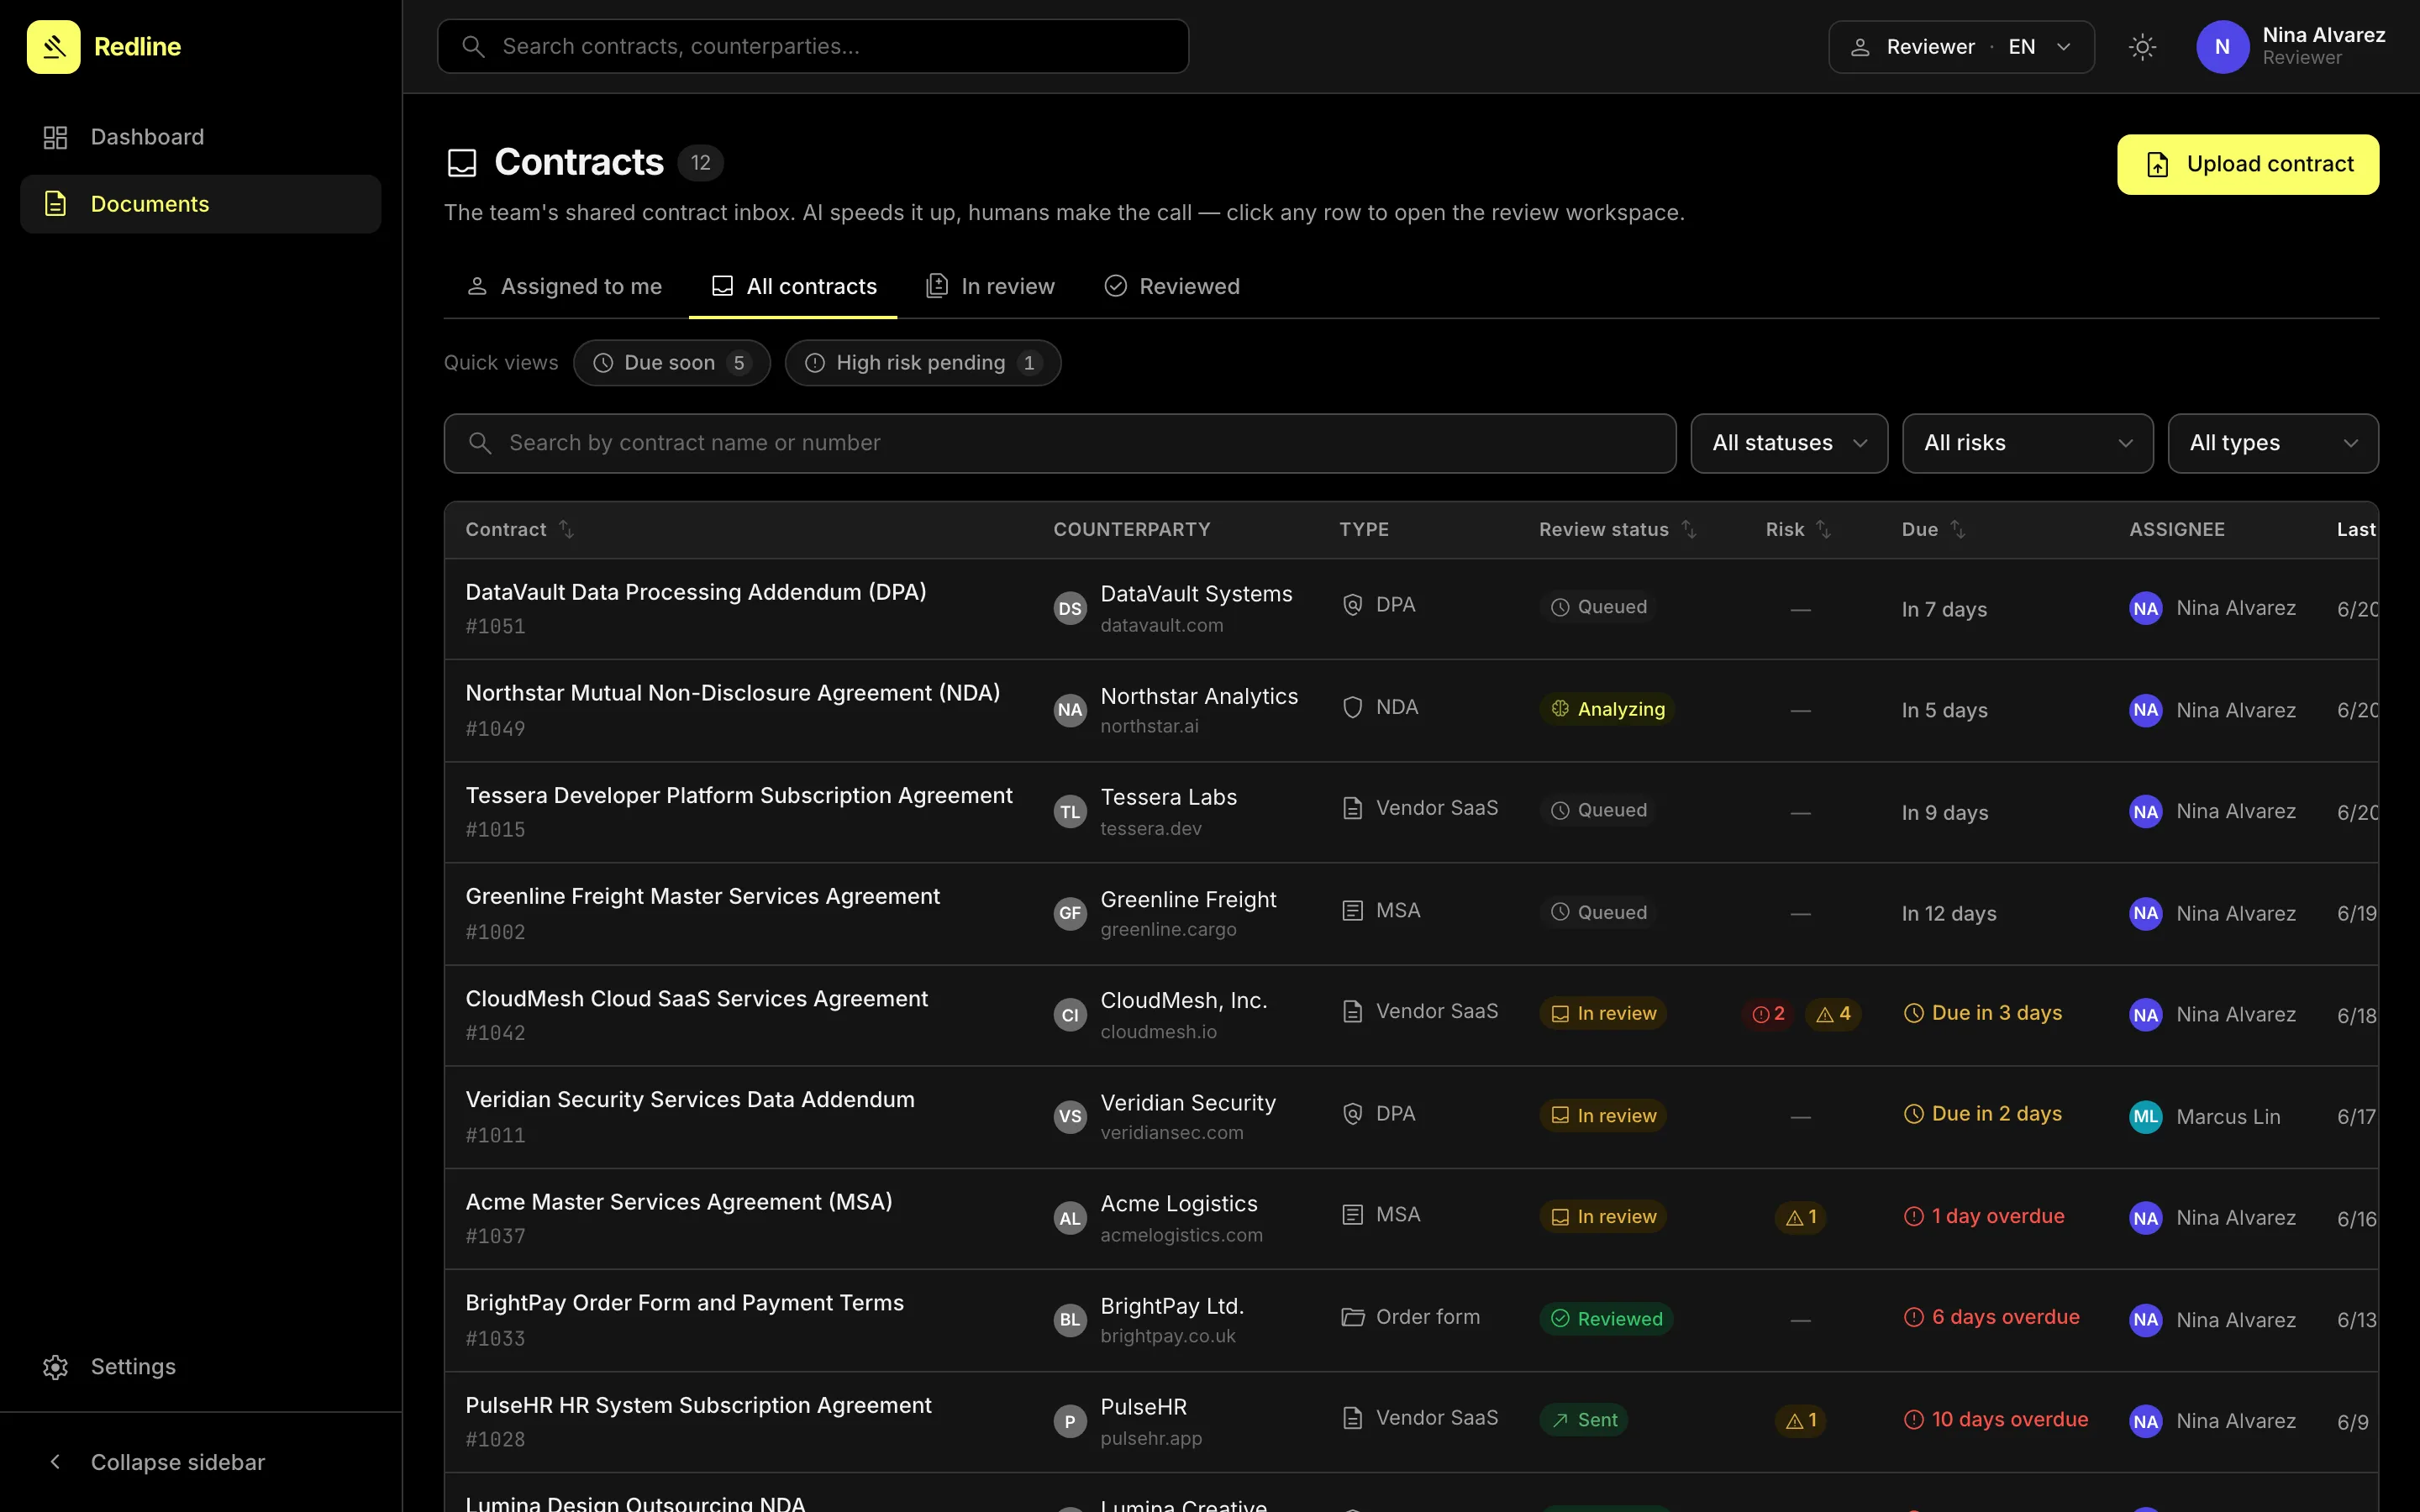Toggle the light/dark theme sun icon
Viewport: 2420px width, 1512px height.
click(x=2142, y=47)
